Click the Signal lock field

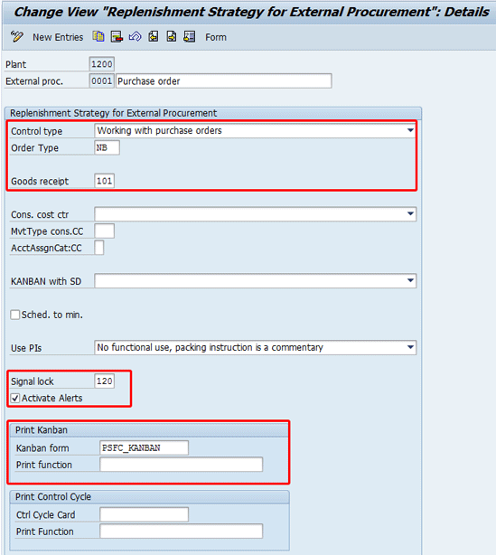point(105,381)
